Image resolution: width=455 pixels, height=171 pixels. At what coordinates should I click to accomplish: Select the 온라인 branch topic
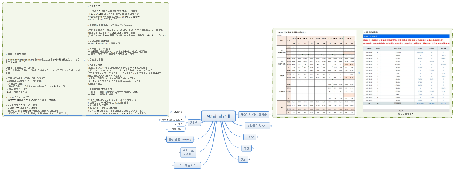point(194,123)
